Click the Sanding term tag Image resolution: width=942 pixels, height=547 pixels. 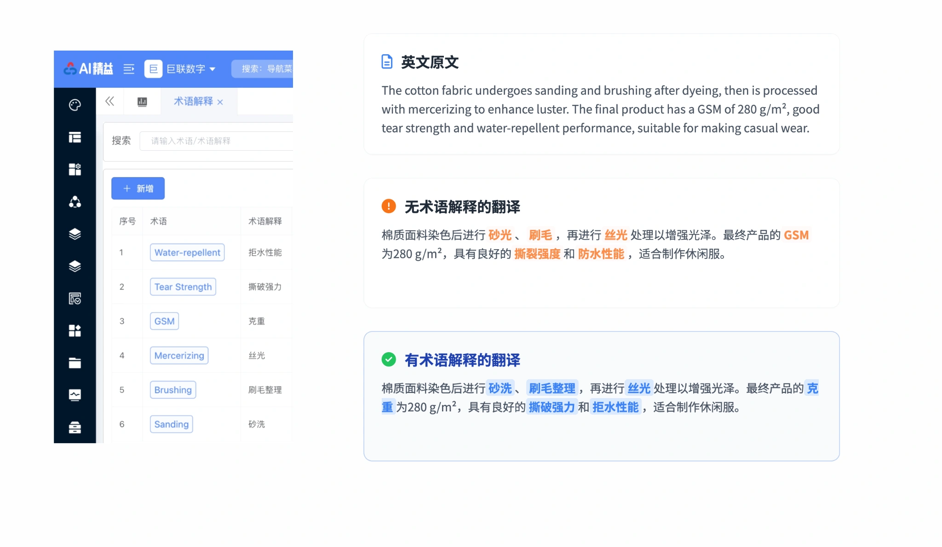[x=171, y=424]
